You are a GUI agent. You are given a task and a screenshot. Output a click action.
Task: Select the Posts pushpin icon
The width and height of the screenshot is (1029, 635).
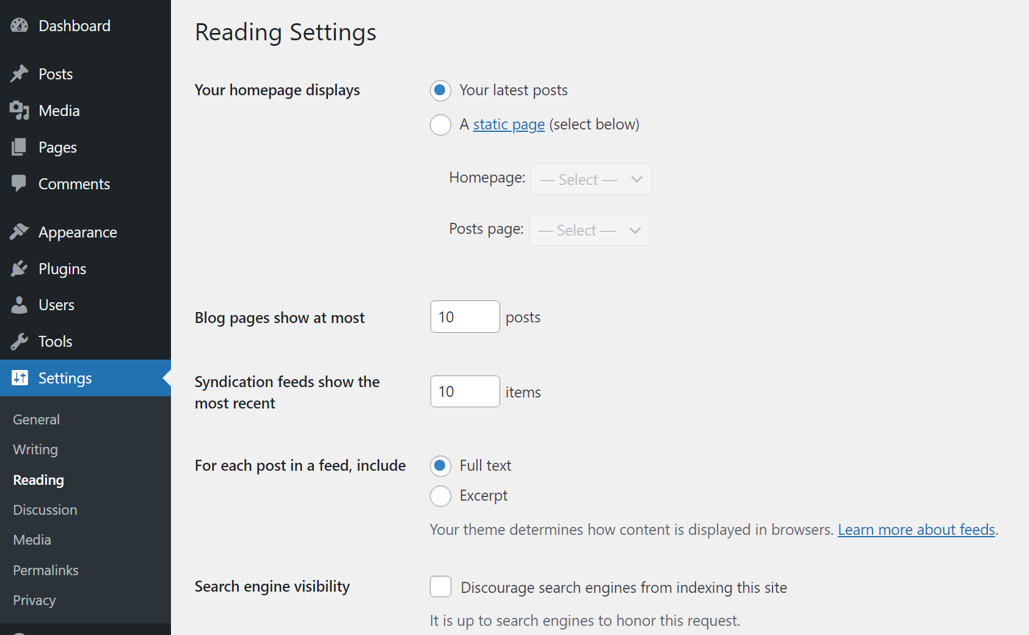19,73
